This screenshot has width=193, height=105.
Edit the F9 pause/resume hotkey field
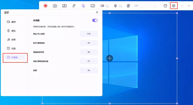point(89,43)
